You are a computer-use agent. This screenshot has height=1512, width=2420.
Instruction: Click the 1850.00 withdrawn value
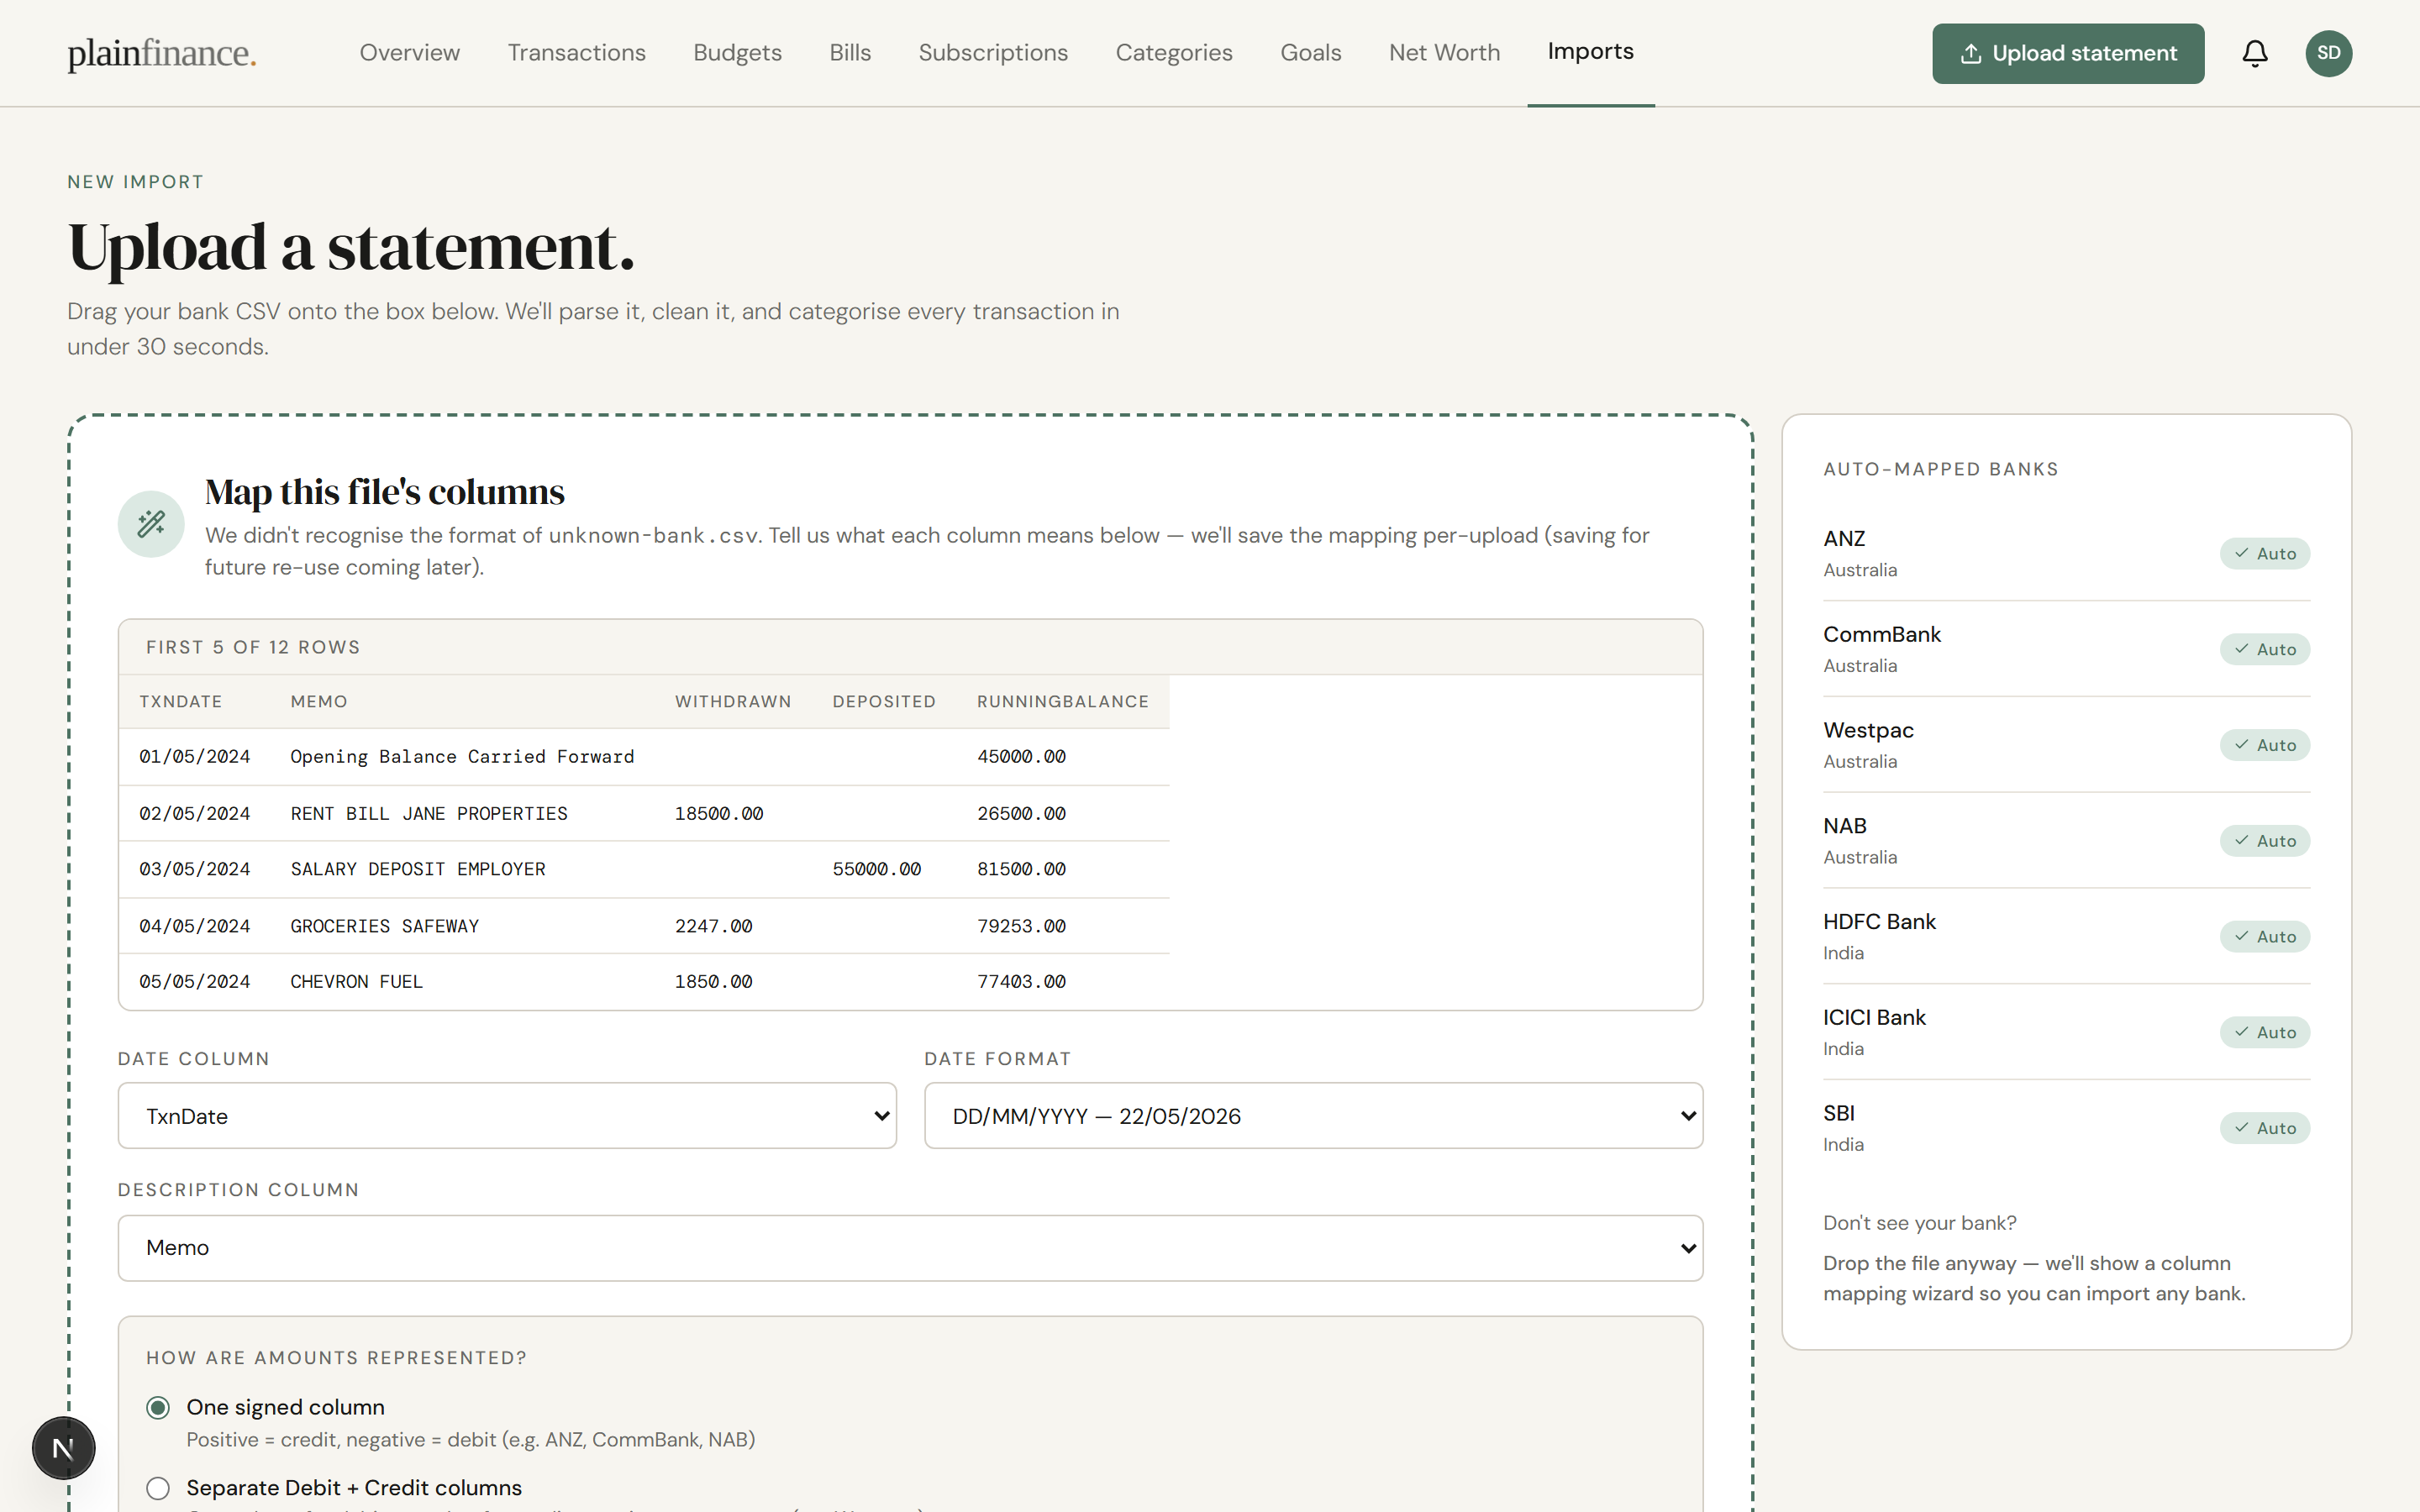714,982
